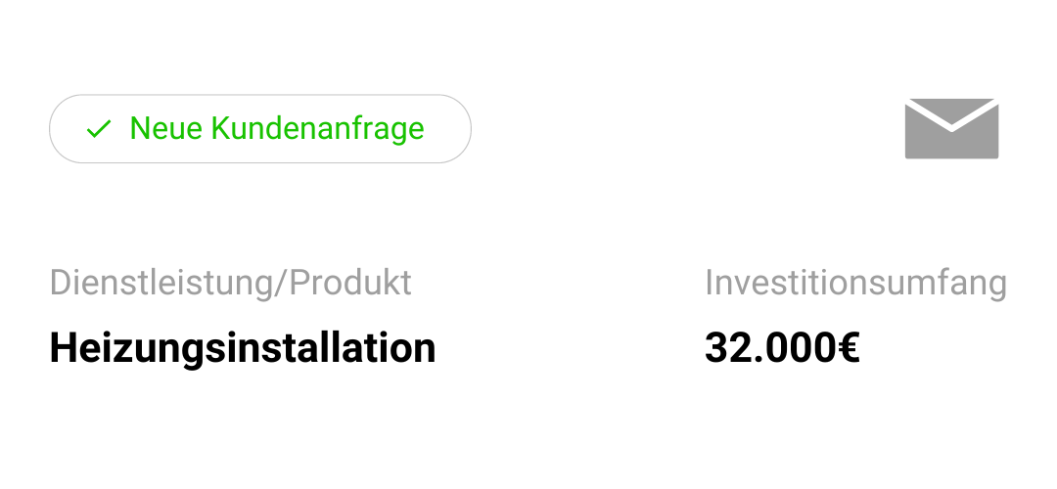Click the euro sign in 32.000€
The width and height of the screenshot is (1057, 489).
click(x=847, y=348)
